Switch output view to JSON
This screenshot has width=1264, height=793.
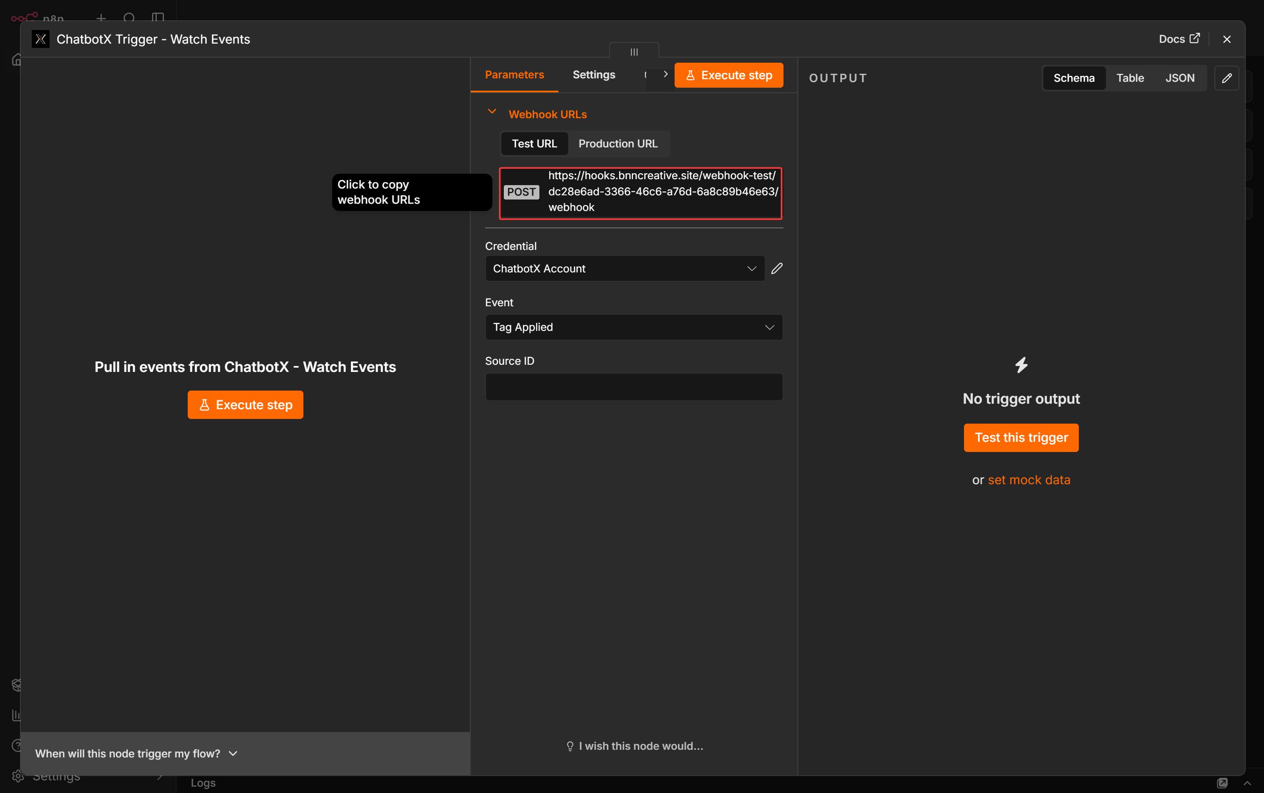click(x=1180, y=78)
